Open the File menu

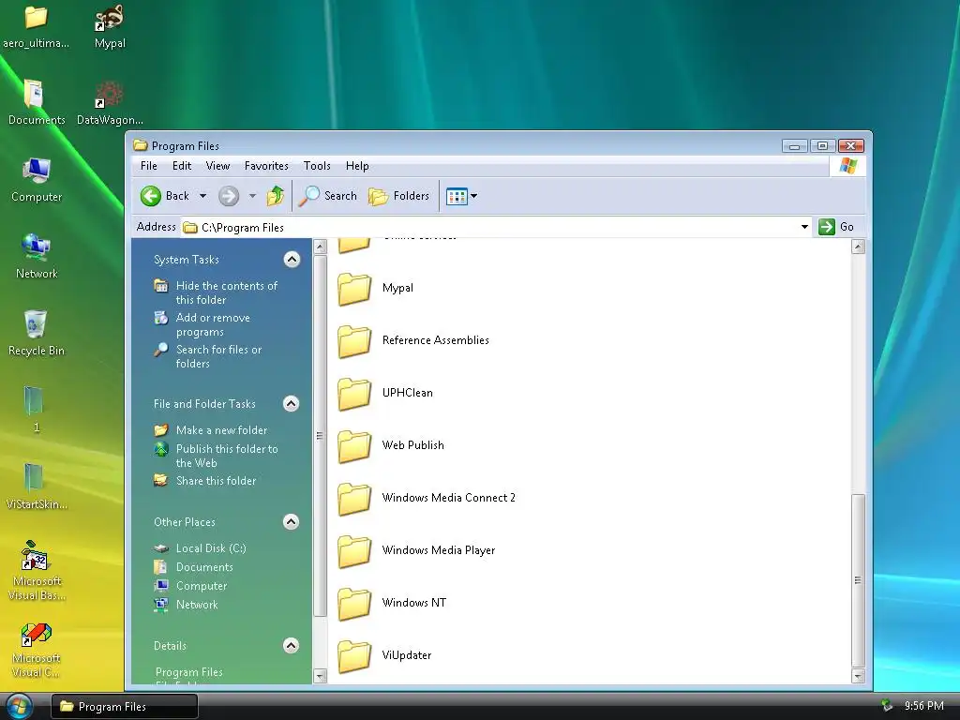tap(149, 166)
